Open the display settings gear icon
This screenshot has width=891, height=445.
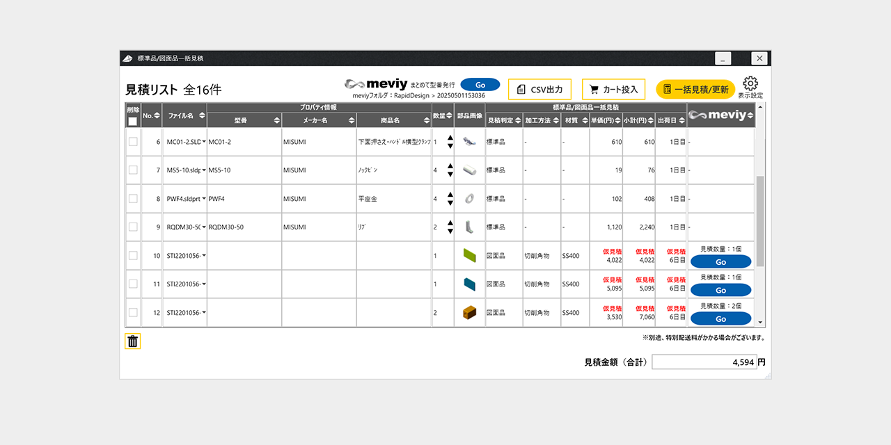click(750, 84)
